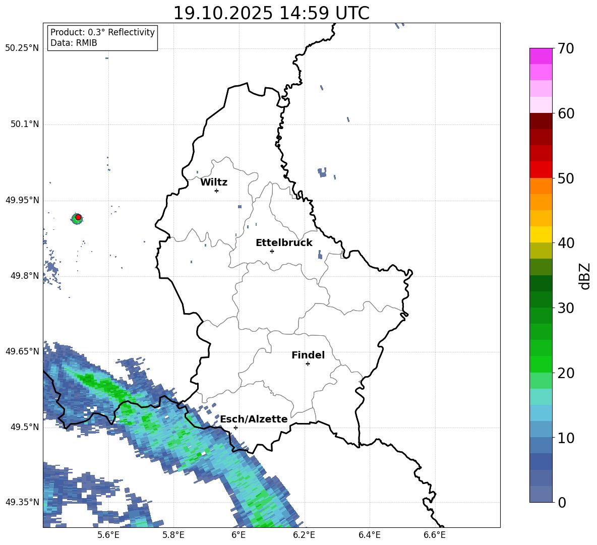Click the magenta top colorbar swatch

[x=541, y=56]
